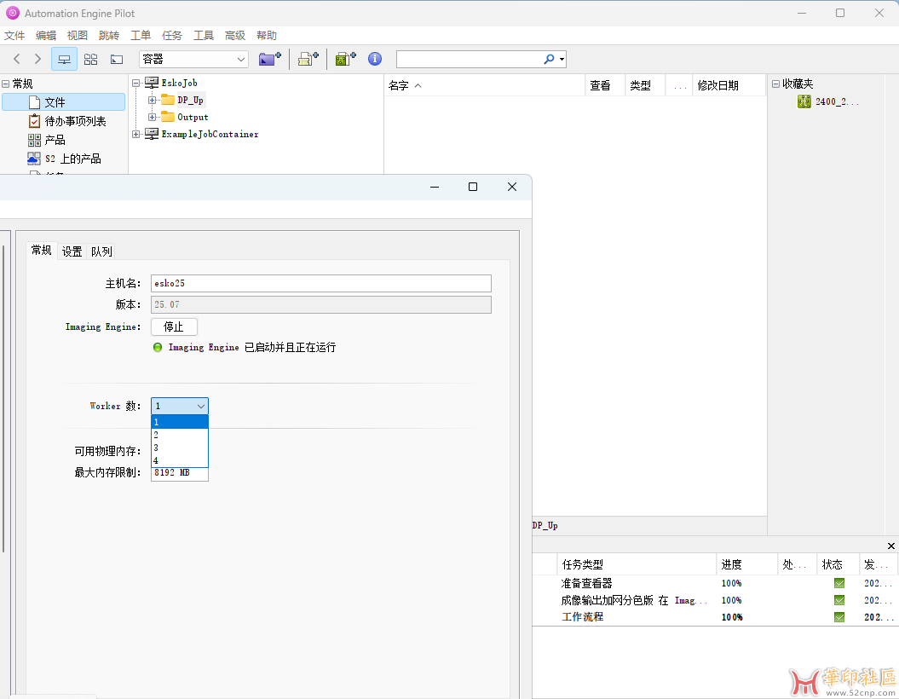Screen dimensions: 899x699
Task: Select the 准备查看器 task row
Action: pos(716,583)
